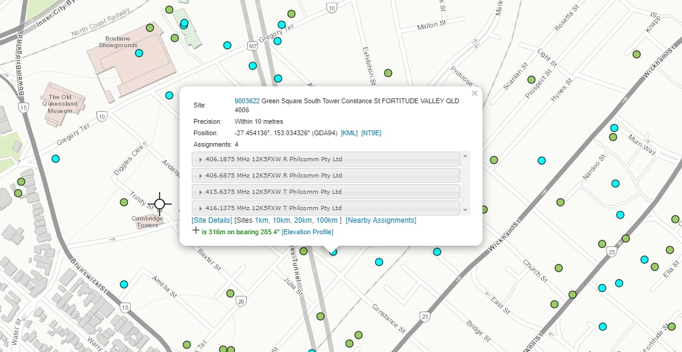Expand the 415.6375 MHz assignment row
The width and height of the screenshot is (682, 352).
point(326,192)
